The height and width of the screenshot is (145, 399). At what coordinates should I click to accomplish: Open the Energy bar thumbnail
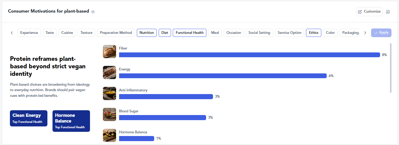109,72
